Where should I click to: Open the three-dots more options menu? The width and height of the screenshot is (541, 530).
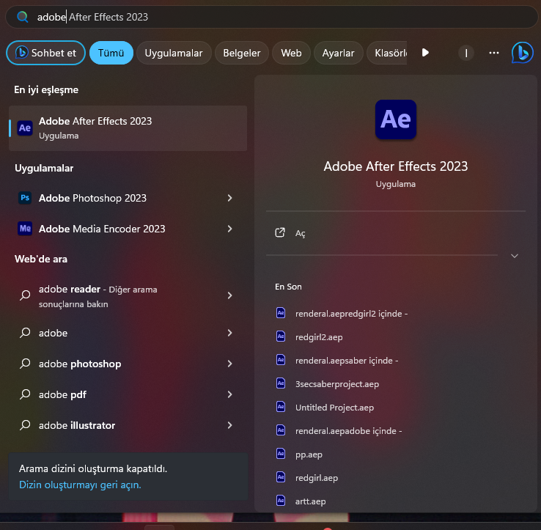tap(494, 53)
